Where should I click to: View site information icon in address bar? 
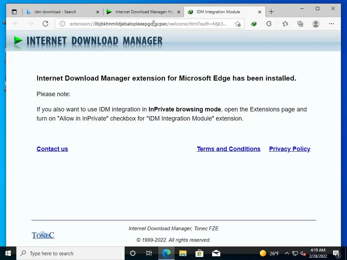62,24
